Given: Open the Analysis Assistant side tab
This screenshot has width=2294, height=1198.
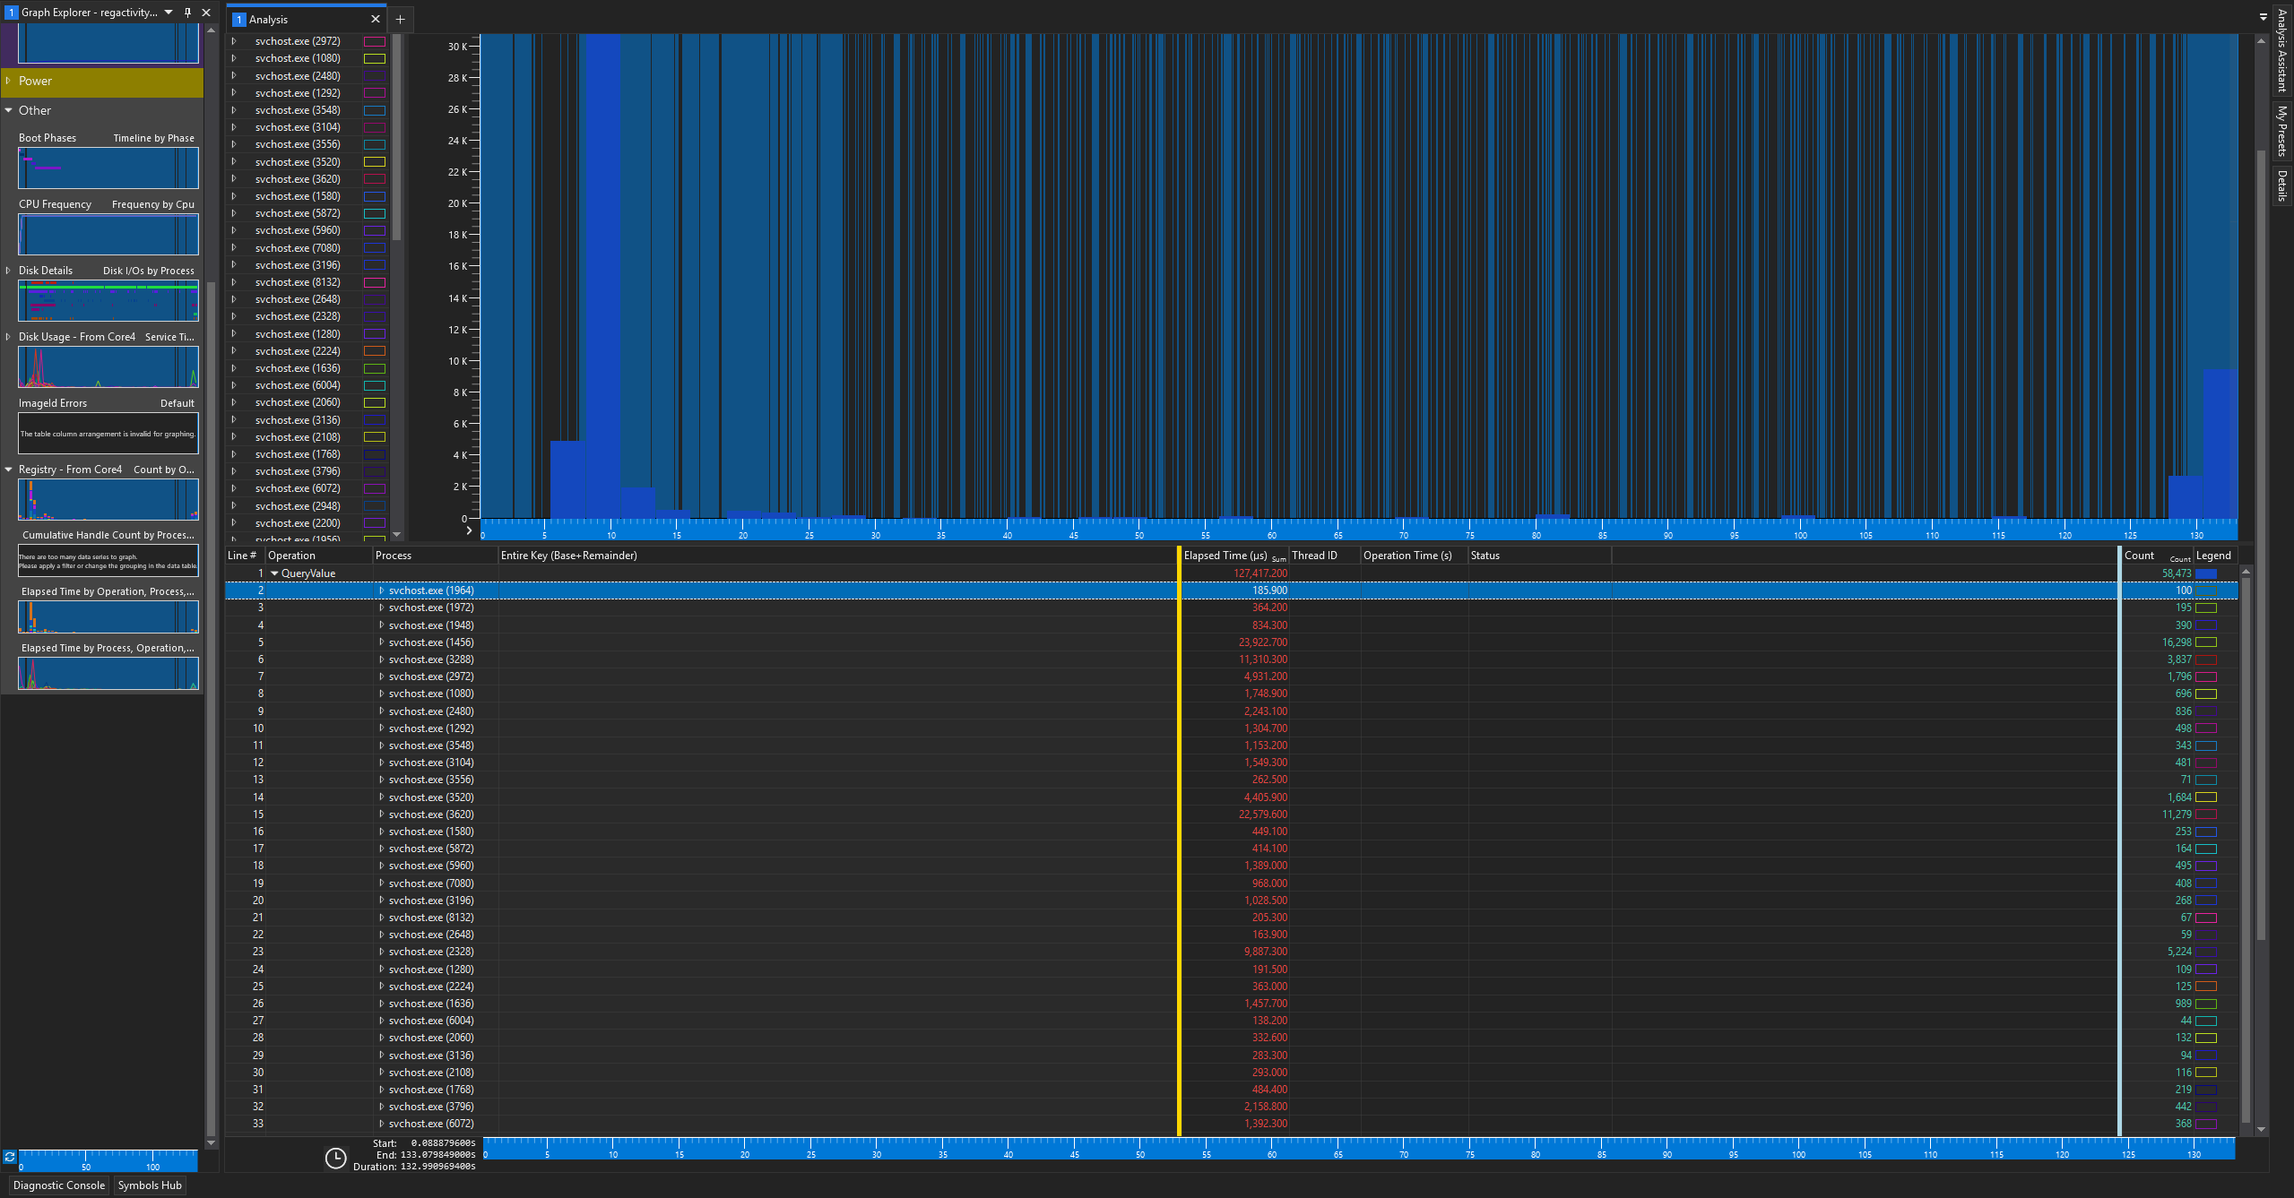Looking at the screenshot, I should tap(2281, 49).
